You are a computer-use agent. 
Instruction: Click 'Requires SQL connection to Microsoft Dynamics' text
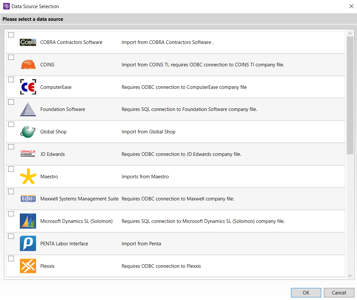point(203,221)
